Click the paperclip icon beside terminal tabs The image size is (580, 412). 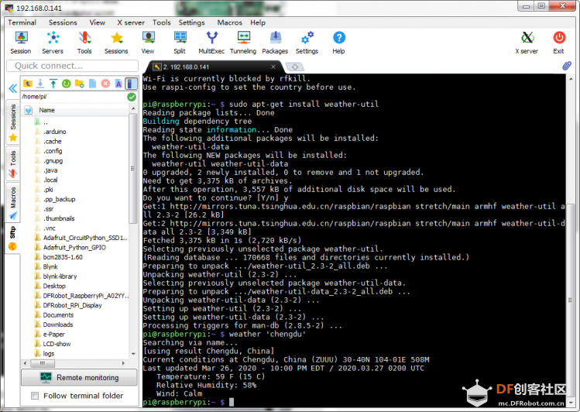click(566, 66)
